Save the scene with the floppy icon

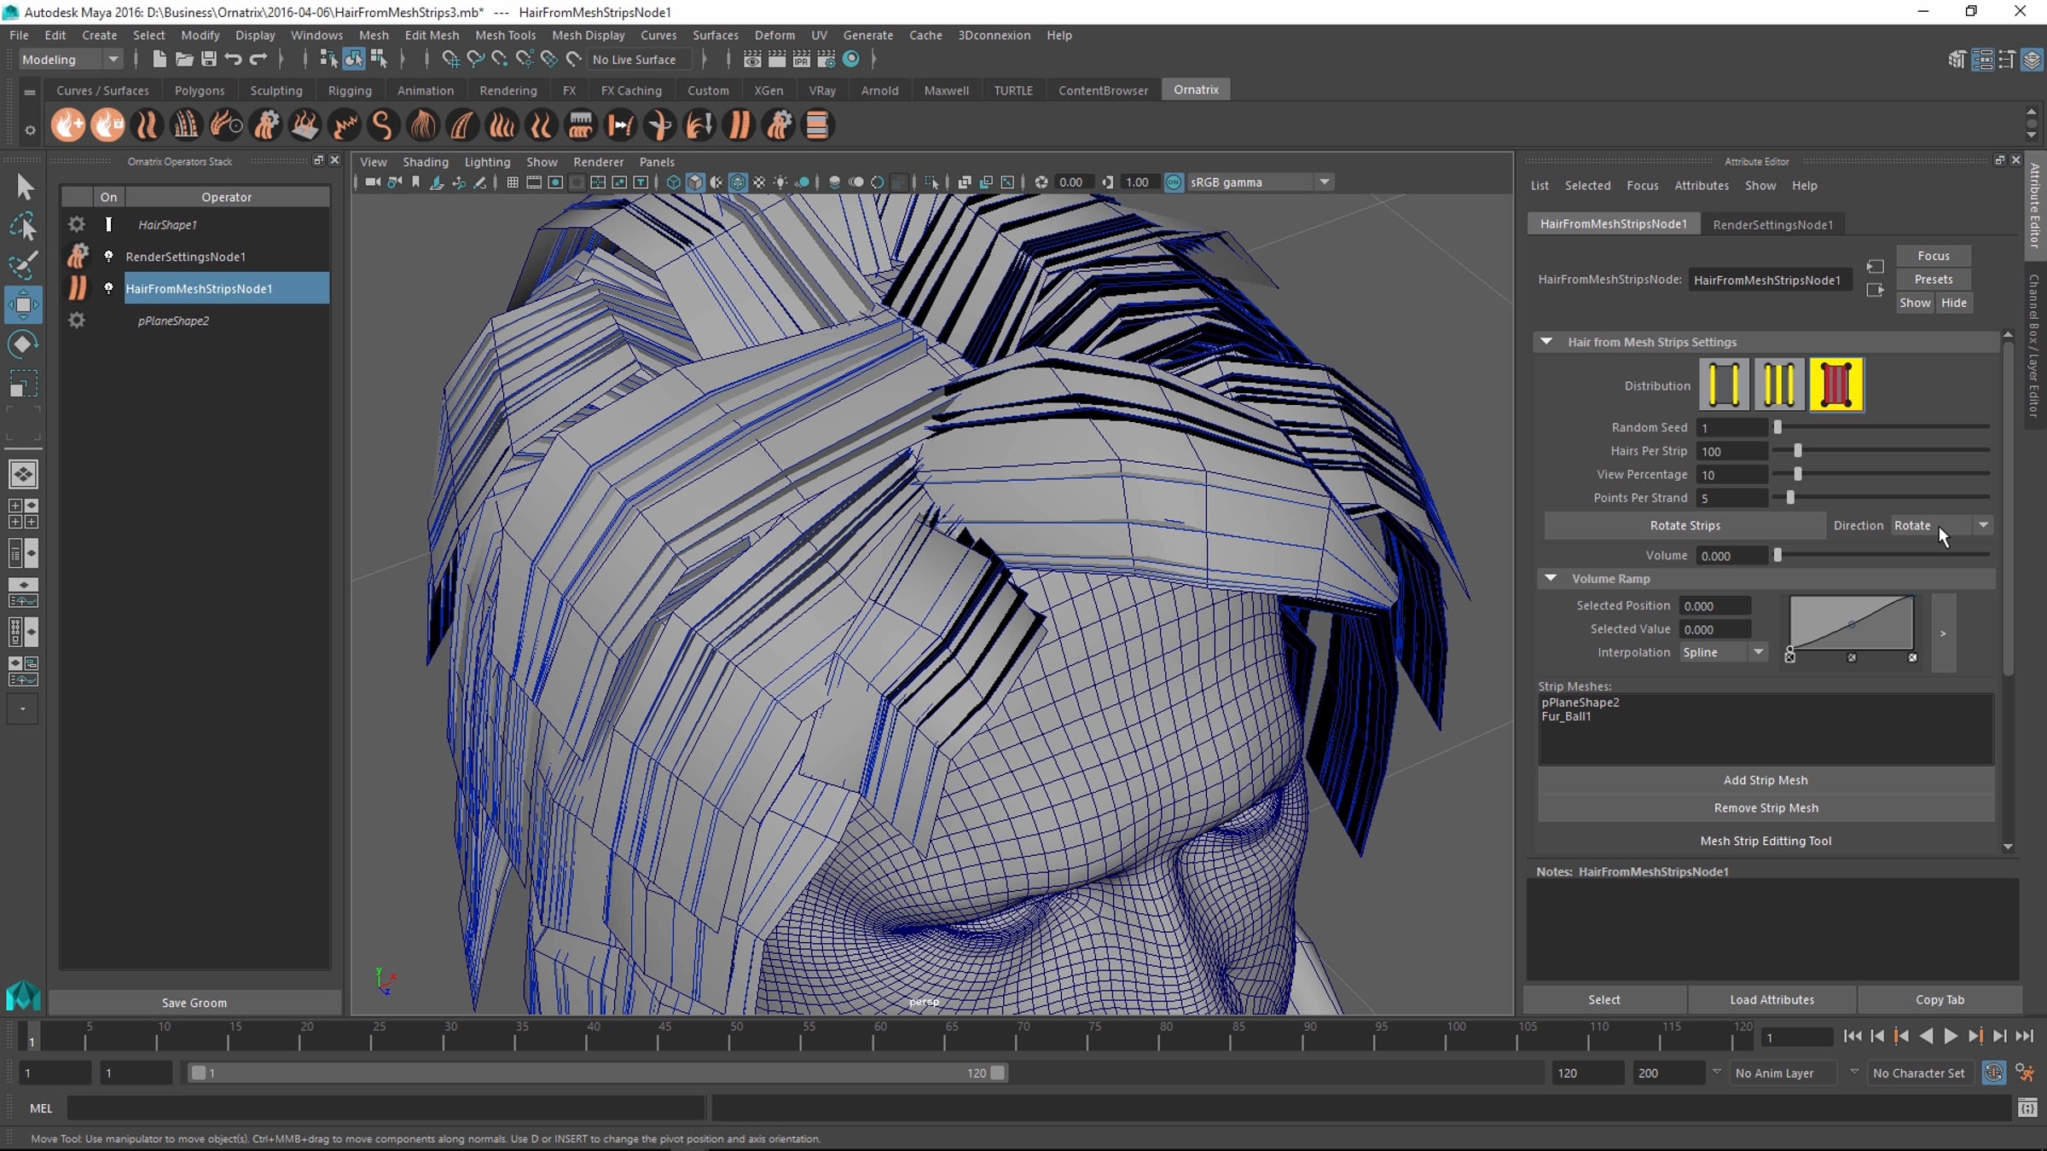[208, 59]
